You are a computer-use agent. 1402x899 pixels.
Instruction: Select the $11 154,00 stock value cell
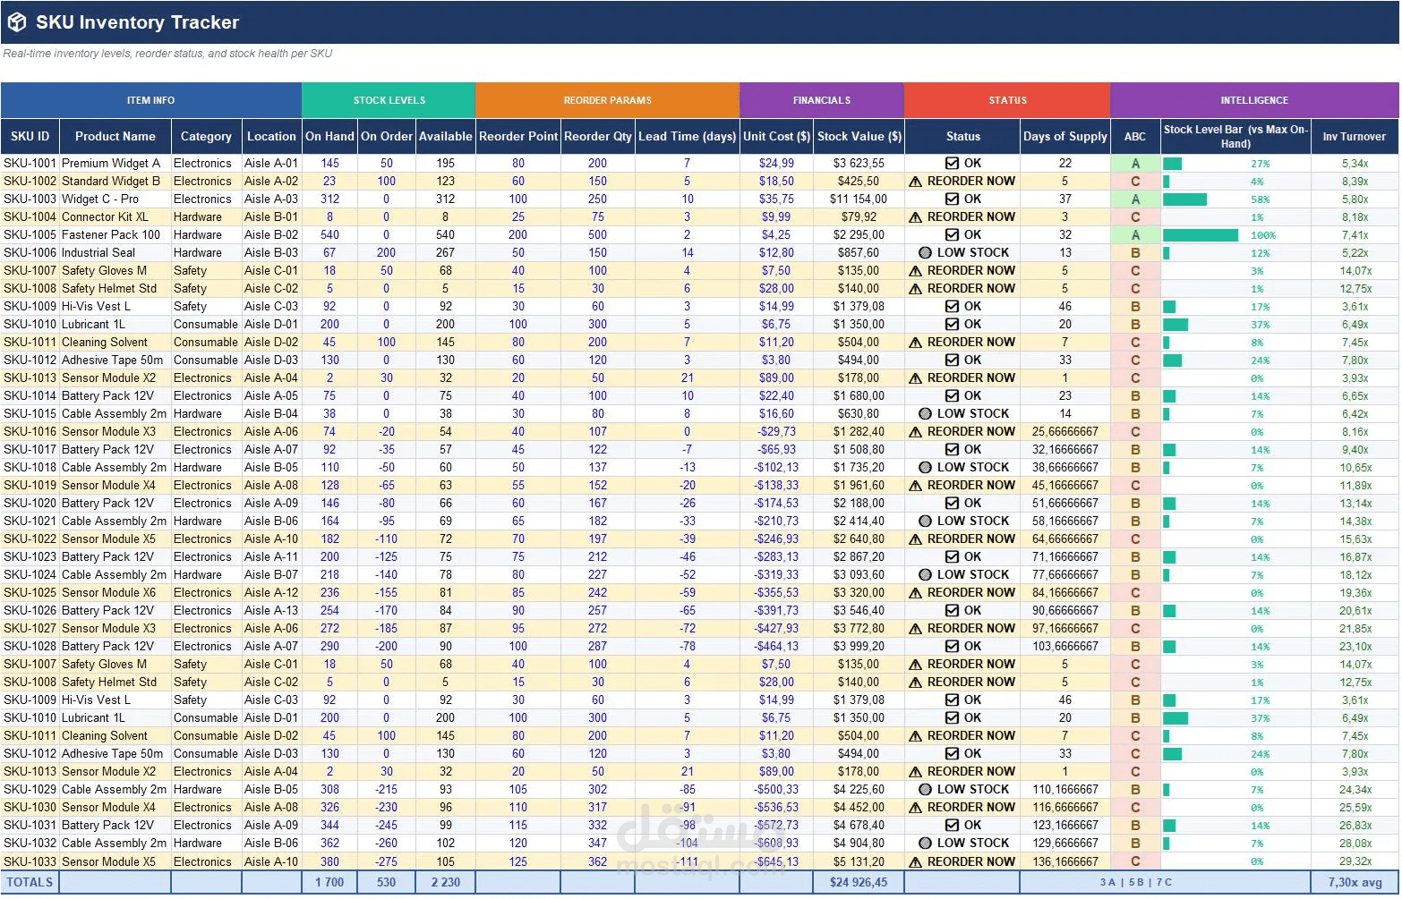click(x=859, y=199)
